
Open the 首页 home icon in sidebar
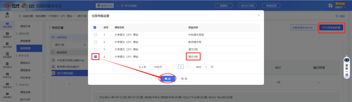tap(7, 15)
